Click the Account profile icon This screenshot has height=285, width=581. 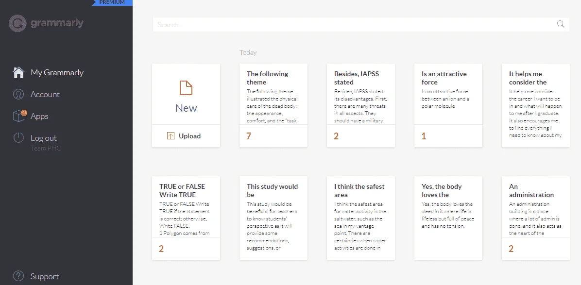(x=18, y=94)
